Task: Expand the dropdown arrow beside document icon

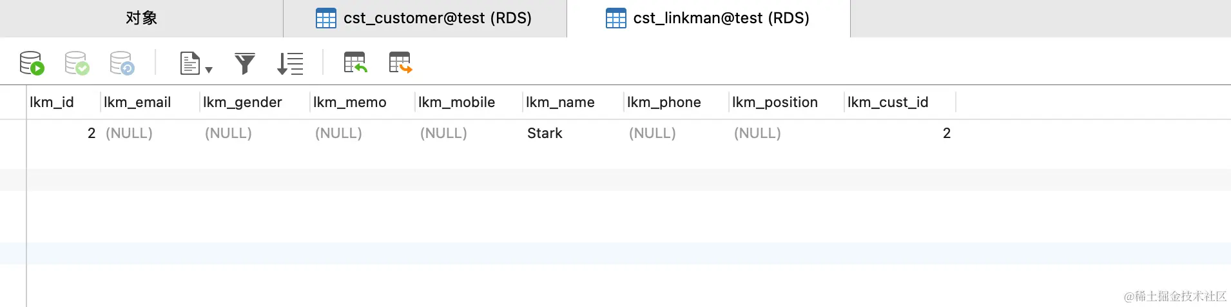Action: click(209, 69)
